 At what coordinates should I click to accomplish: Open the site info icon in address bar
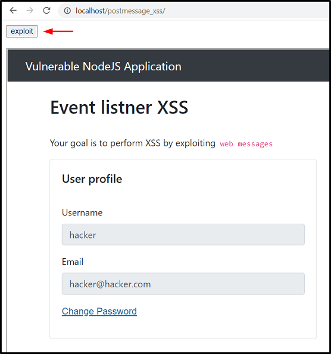(67, 11)
